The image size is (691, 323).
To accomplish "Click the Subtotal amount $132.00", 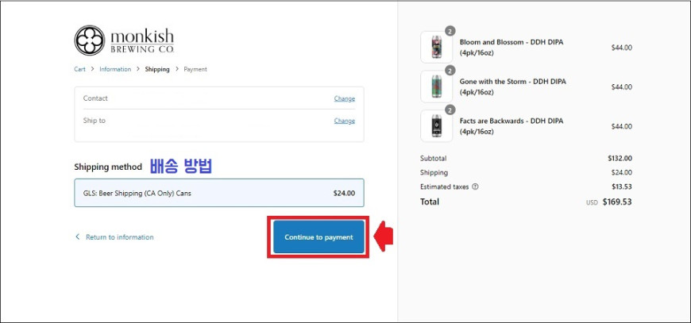I will pos(620,159).
